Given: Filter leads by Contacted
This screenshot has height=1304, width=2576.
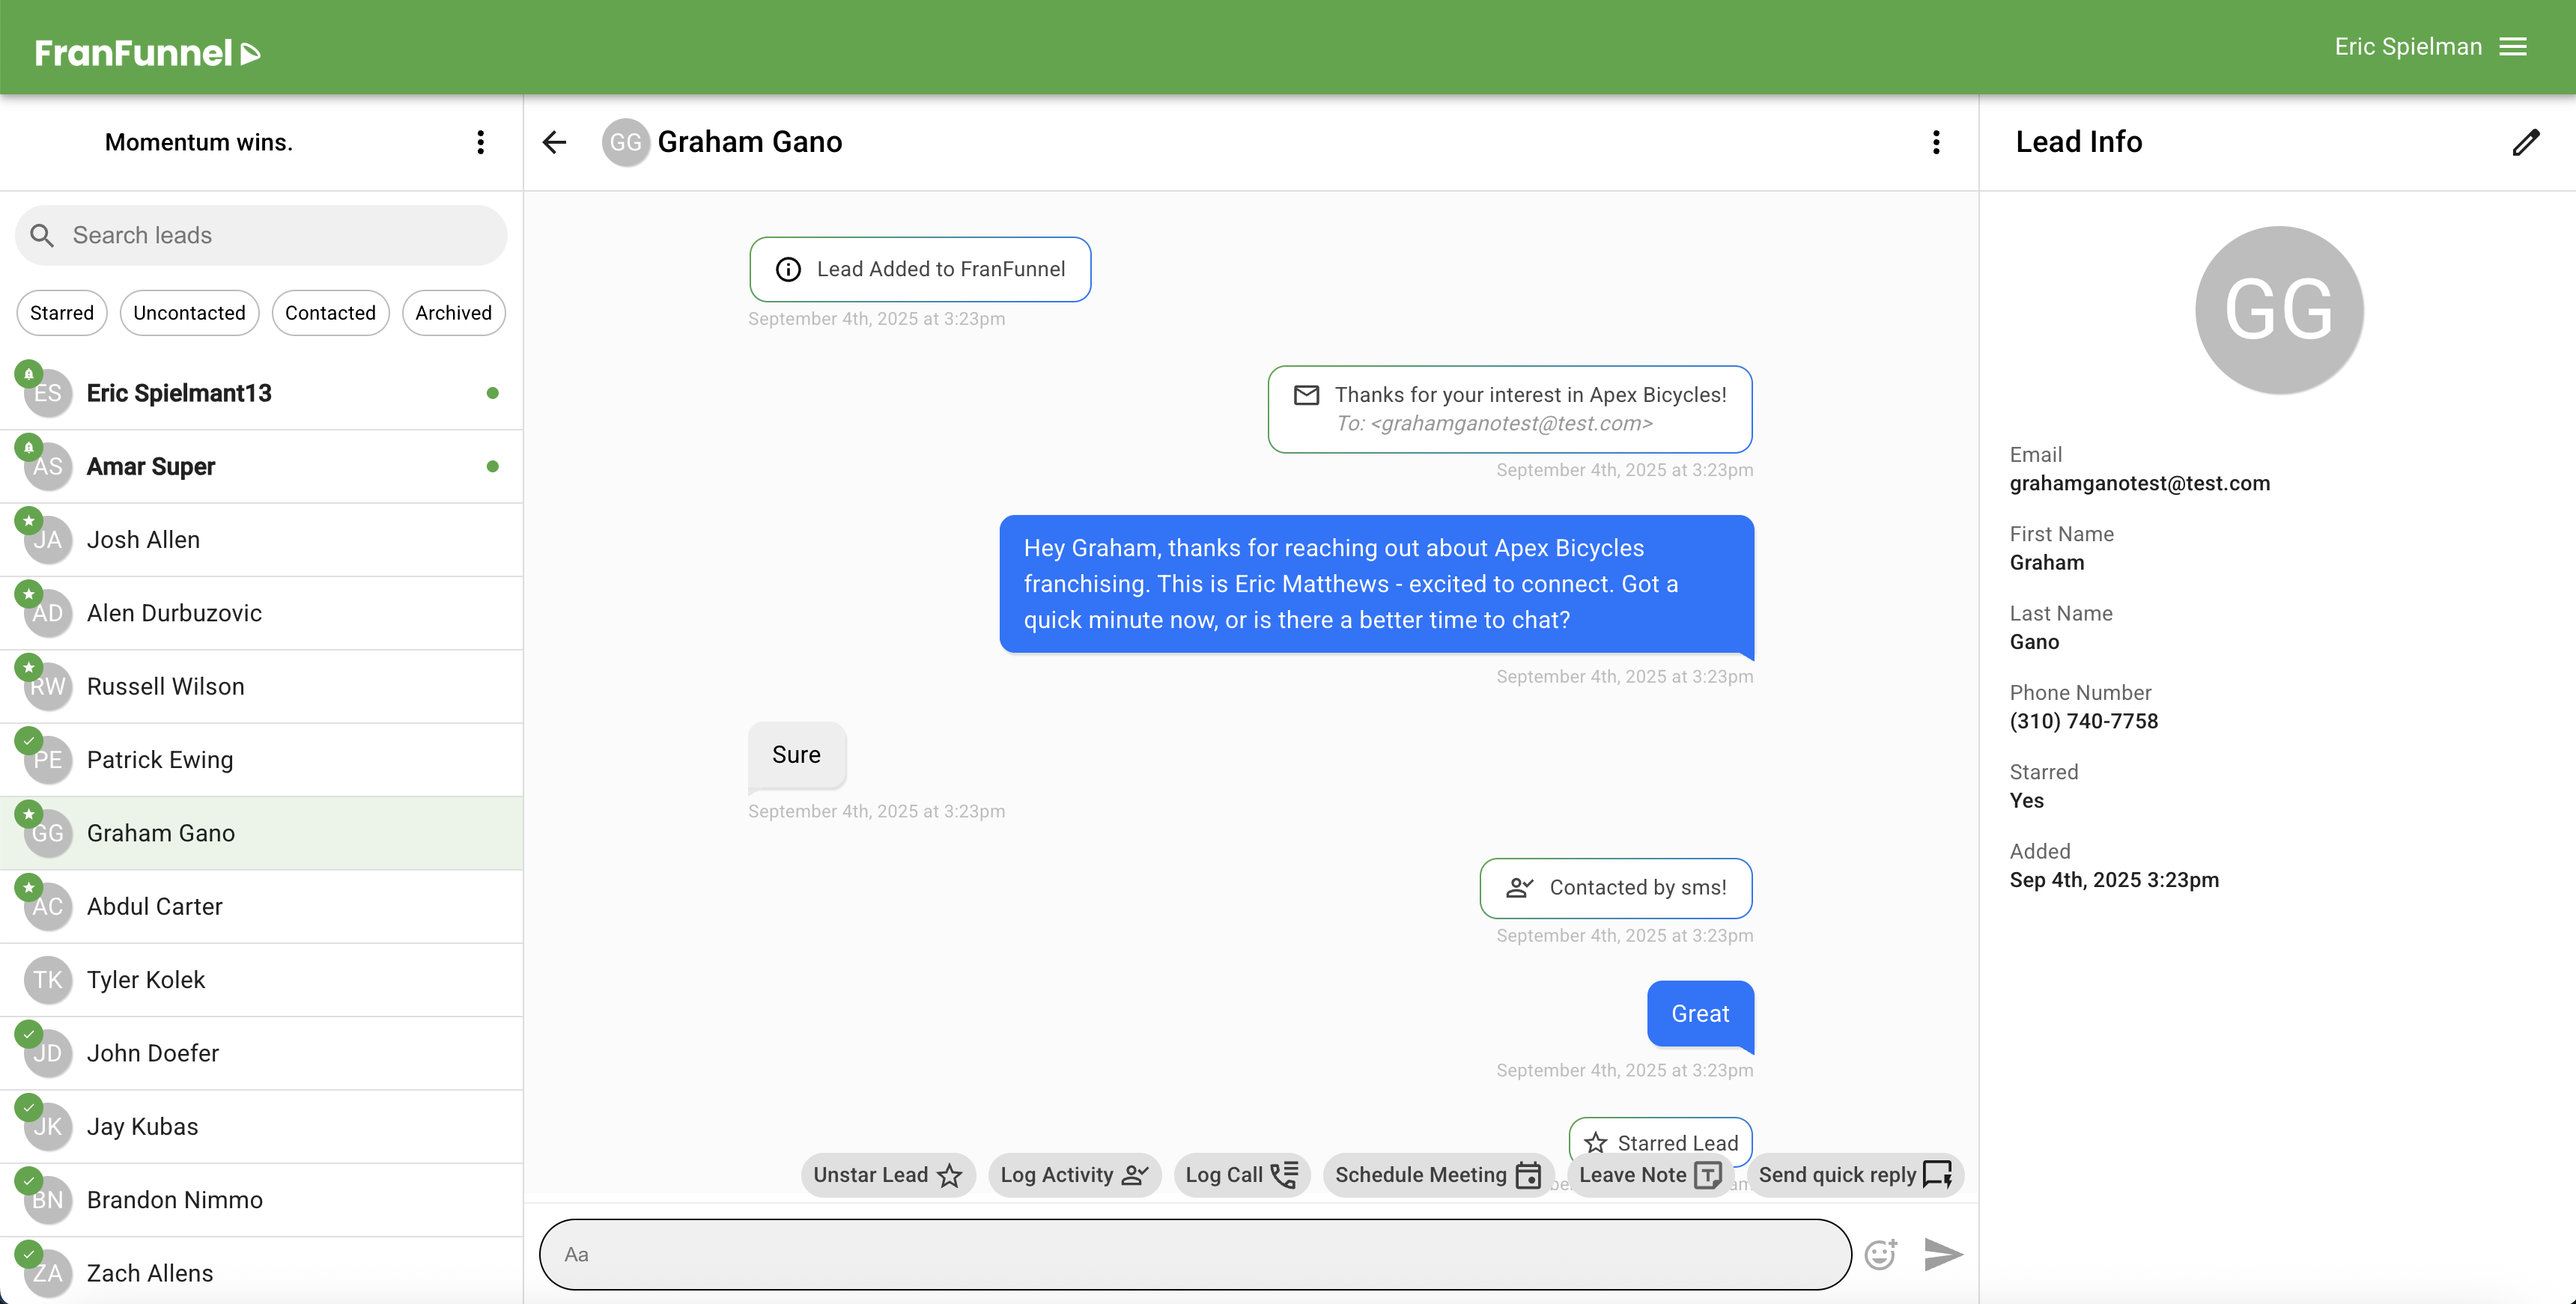Looking at the screenshot, I should [x=330, y=313].
